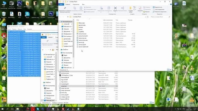Image resolution: width=198 pixels, height=111 pixels.
Task: Click Скопировать путь in the ribbon
Action: (x=90, y=10)
